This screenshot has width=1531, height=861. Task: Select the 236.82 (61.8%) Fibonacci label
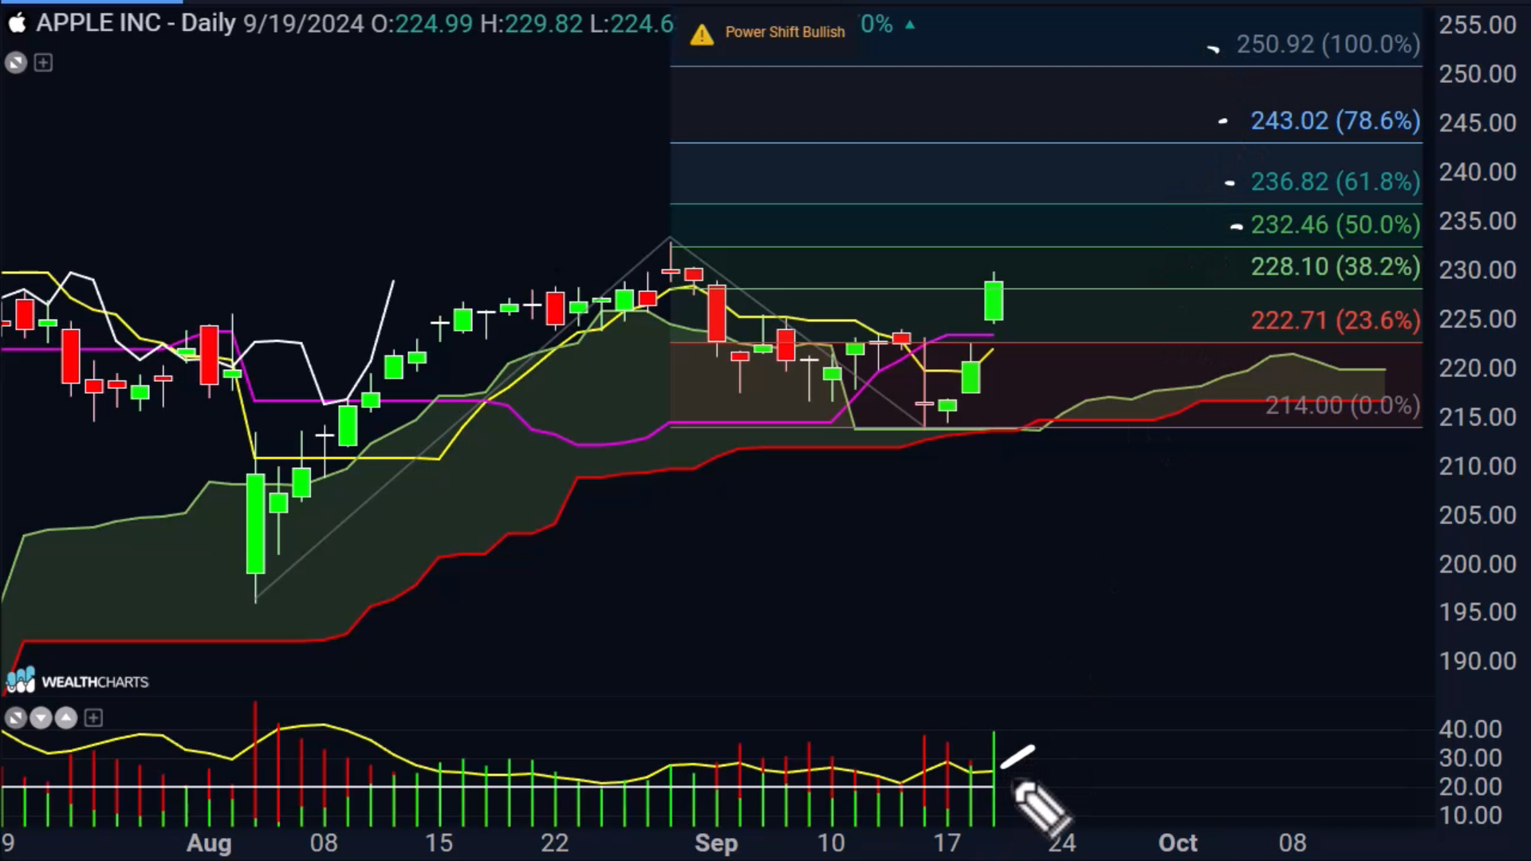point(1335,182)
